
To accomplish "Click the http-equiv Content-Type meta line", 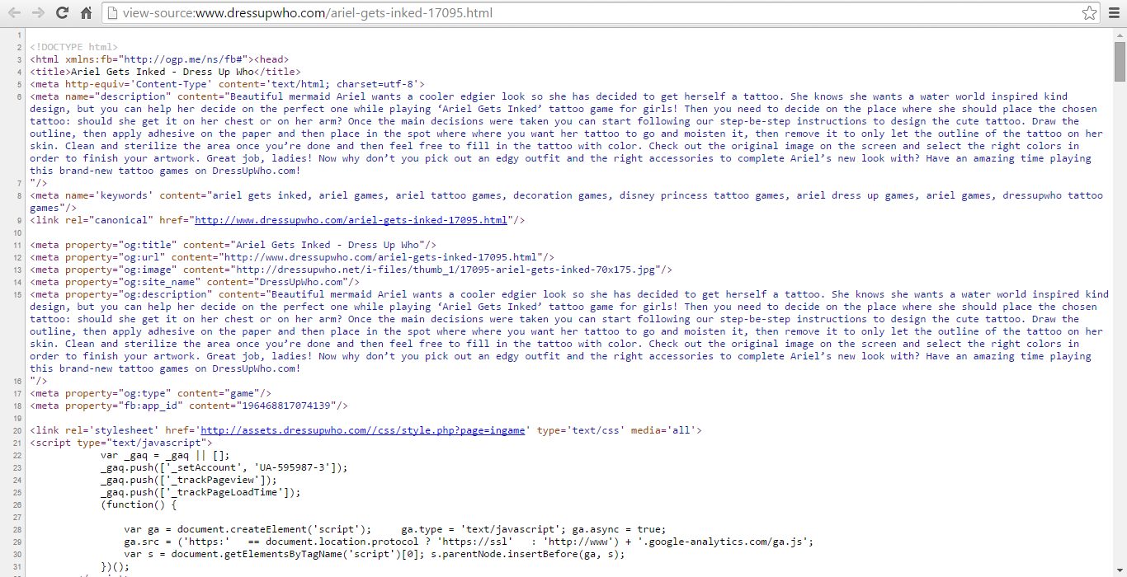I will 227,84.
